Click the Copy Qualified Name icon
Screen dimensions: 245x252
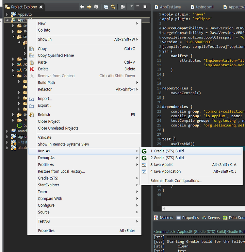point(32,55)
